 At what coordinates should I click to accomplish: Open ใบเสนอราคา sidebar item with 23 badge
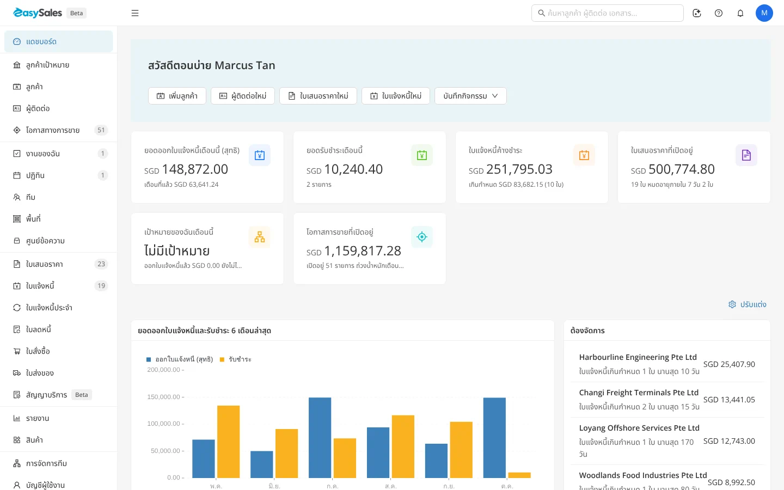[58, 264]
